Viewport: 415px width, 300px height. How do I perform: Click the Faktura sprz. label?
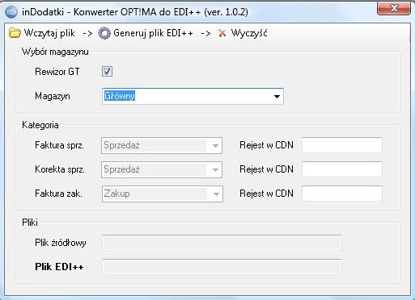pyautogui.click(x=59, y=145)
